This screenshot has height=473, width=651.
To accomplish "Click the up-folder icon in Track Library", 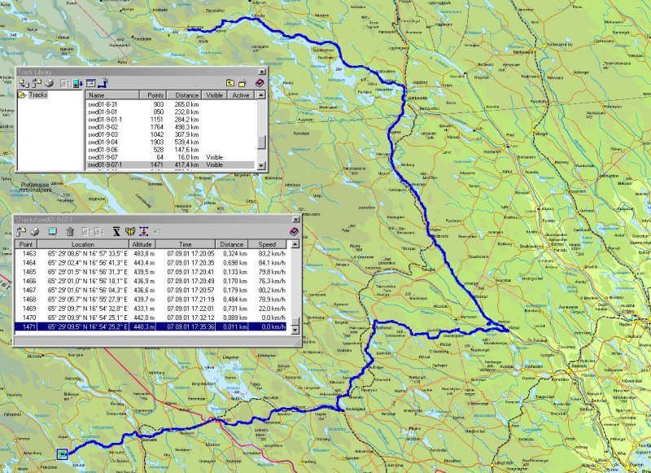I will click(x=230, y=83).
